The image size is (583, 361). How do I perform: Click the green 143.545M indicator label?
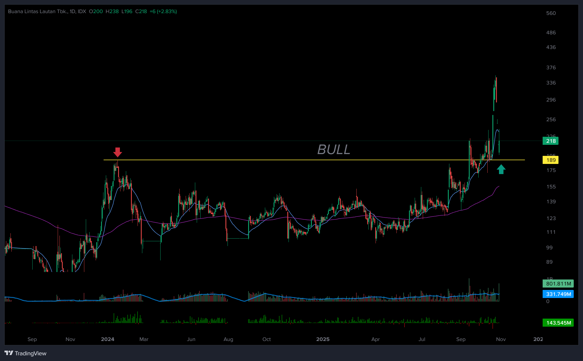(558, 323)
